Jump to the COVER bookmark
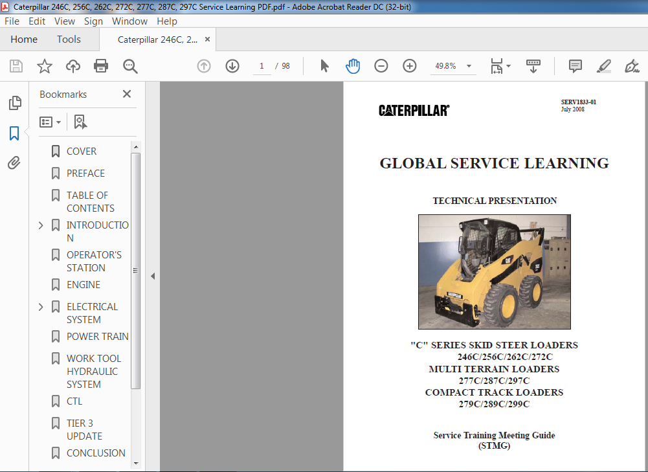Screen dimensions: 648x472 [x=82, y=152]
